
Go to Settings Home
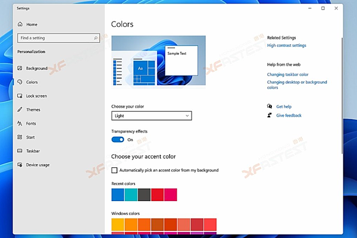[x=32, y=24]
